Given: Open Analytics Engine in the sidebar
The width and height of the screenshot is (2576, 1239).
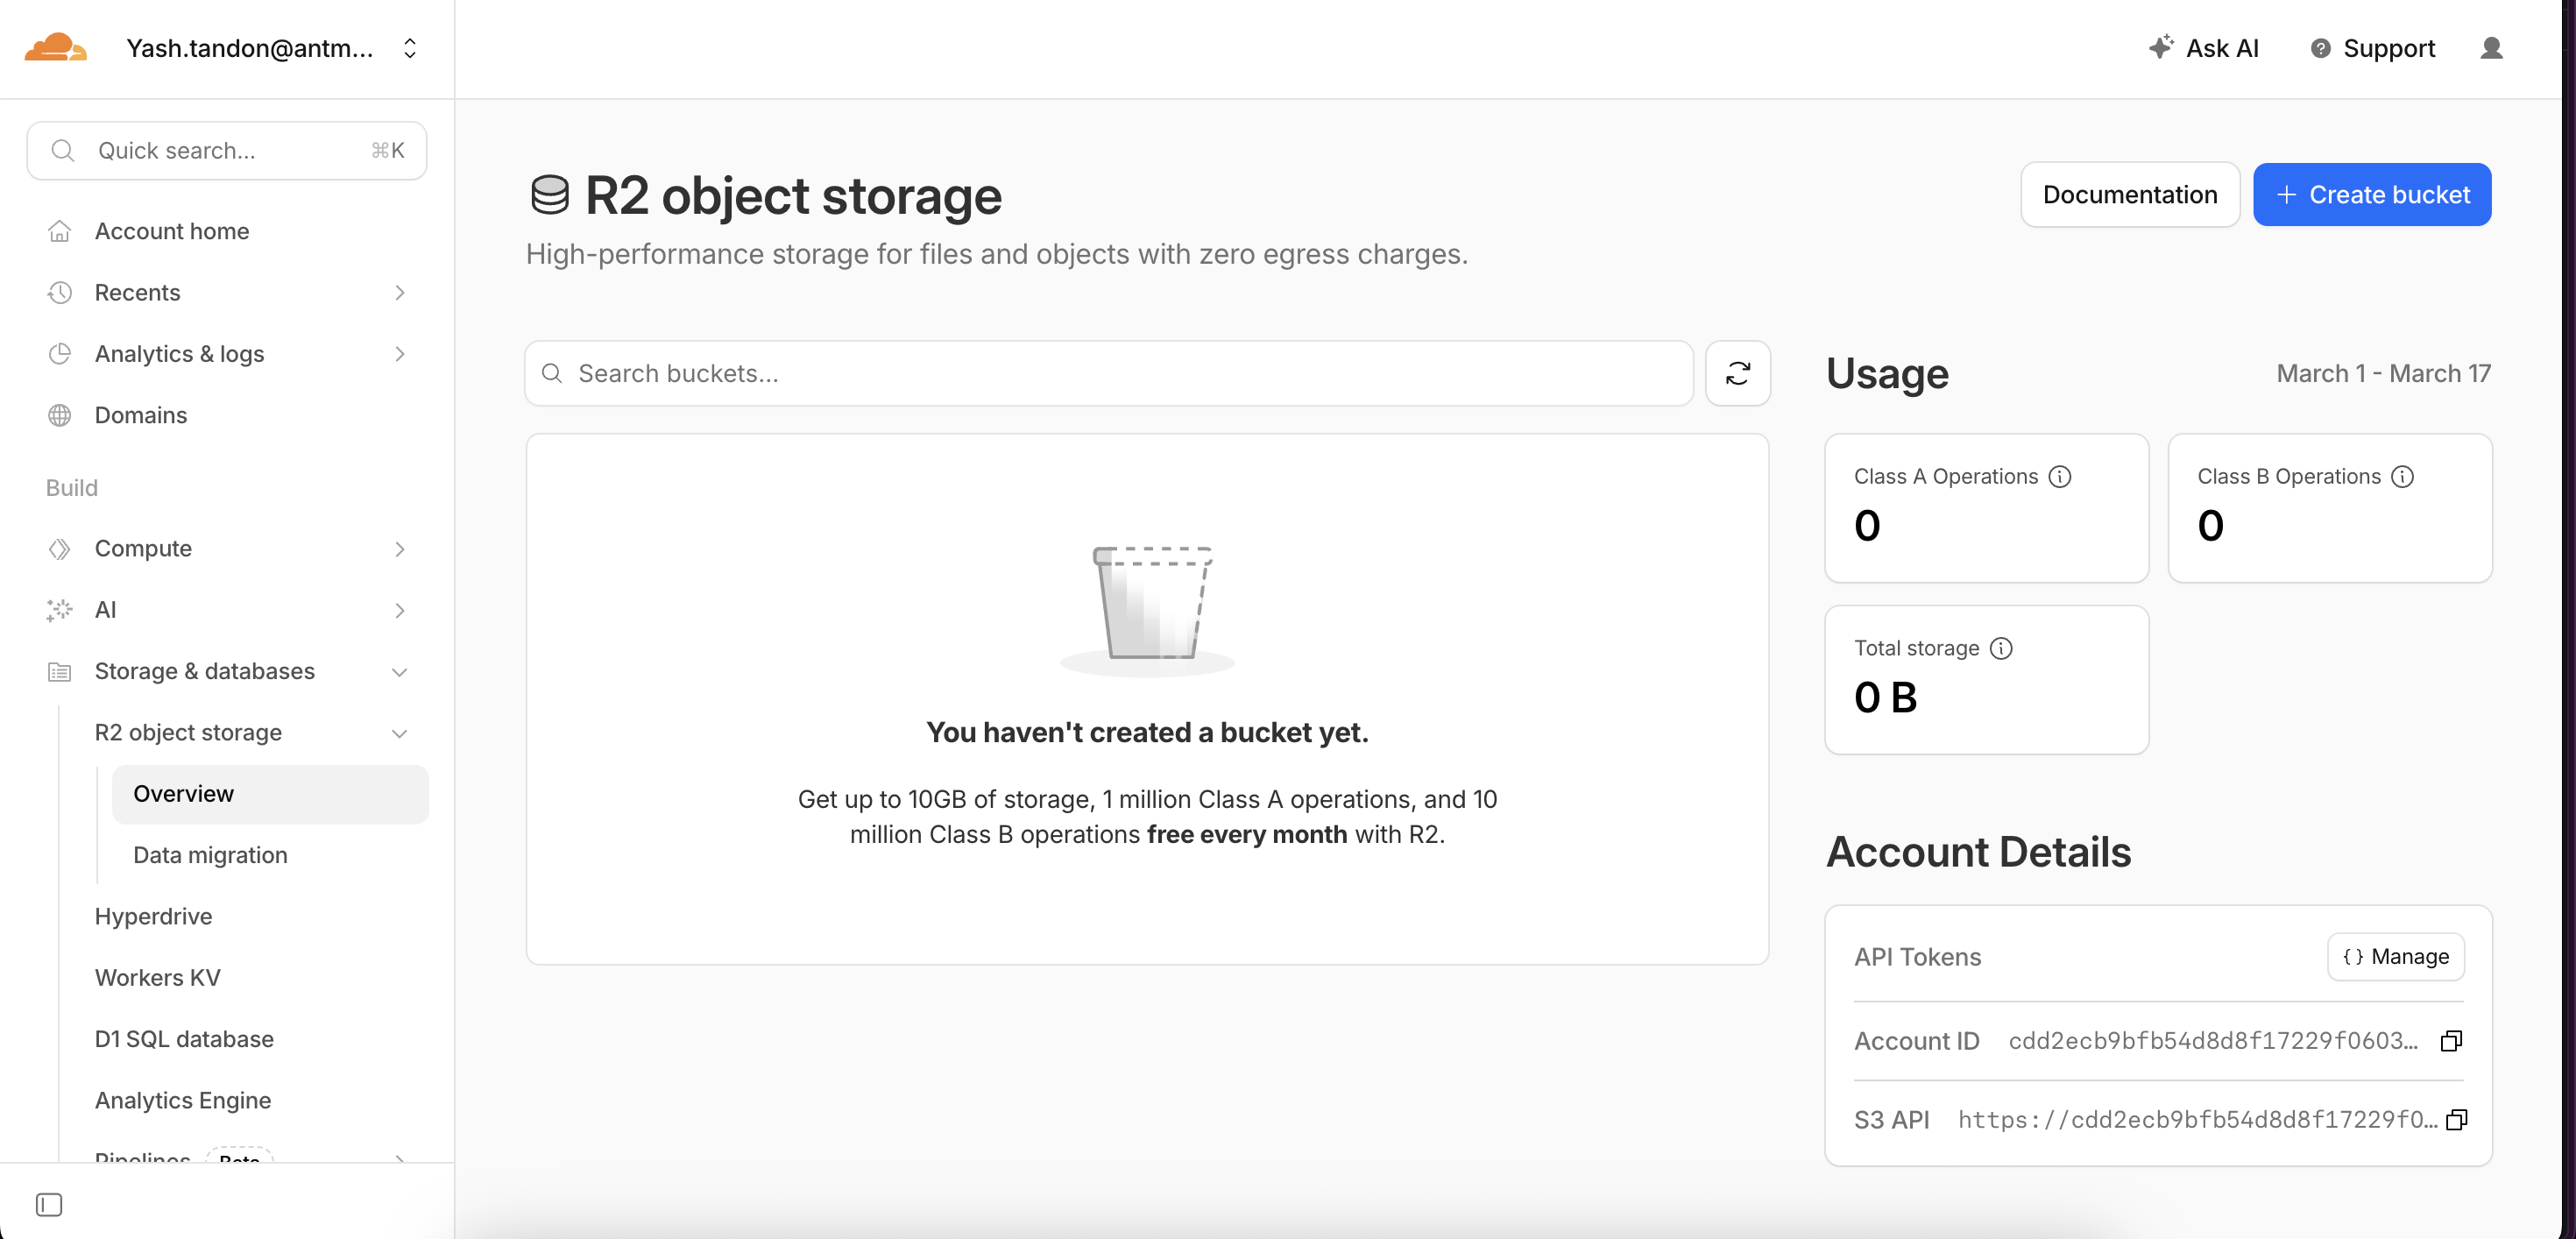Looking at the screenshot, I should pyautogui.click(x=183, y=1100).
